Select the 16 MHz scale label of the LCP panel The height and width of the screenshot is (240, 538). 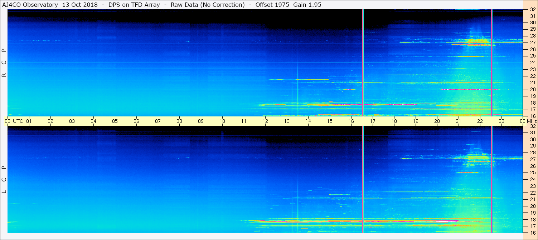pos(533,232)
